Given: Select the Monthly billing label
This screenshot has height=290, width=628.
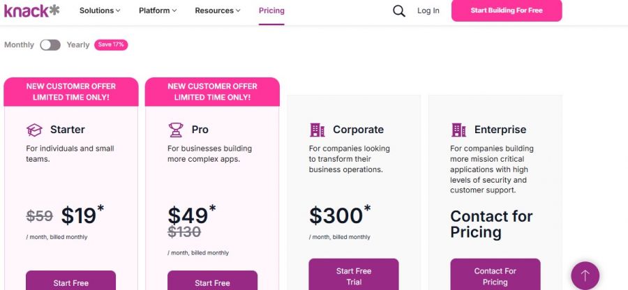Looking at the screenshot, I should [19, 45].
